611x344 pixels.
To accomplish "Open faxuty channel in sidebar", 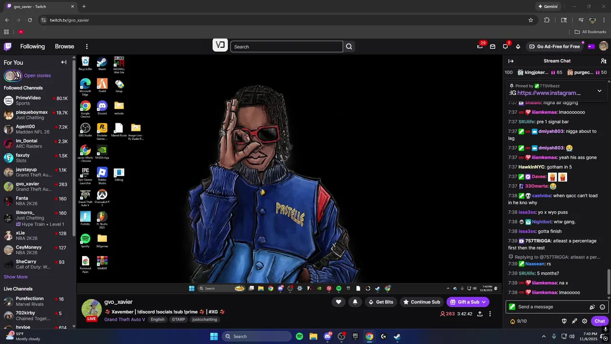I will [x=37, y=158].
